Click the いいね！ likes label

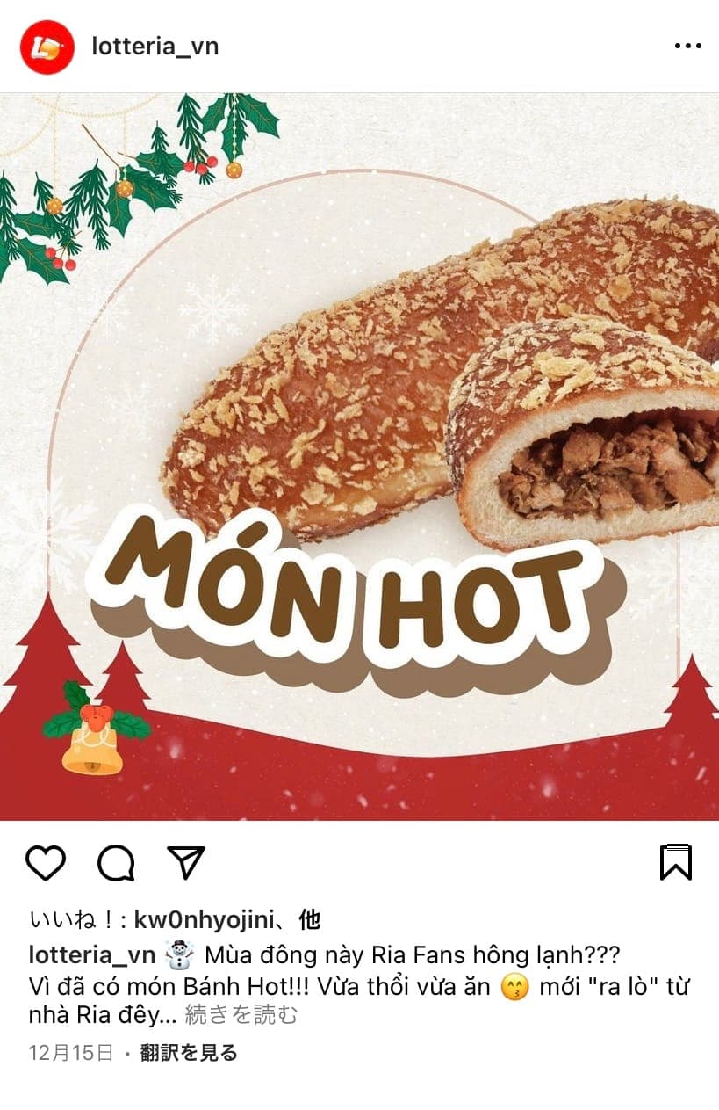73,920
